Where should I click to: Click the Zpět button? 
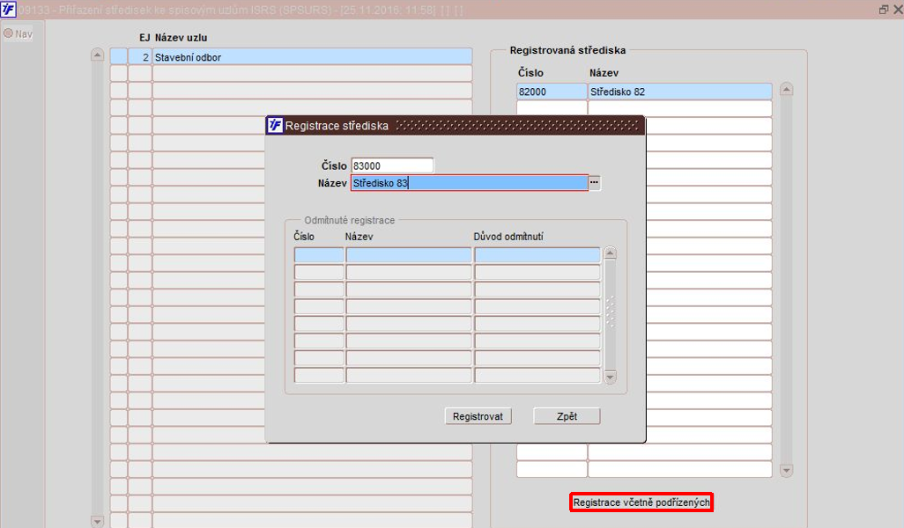point(567,416)
